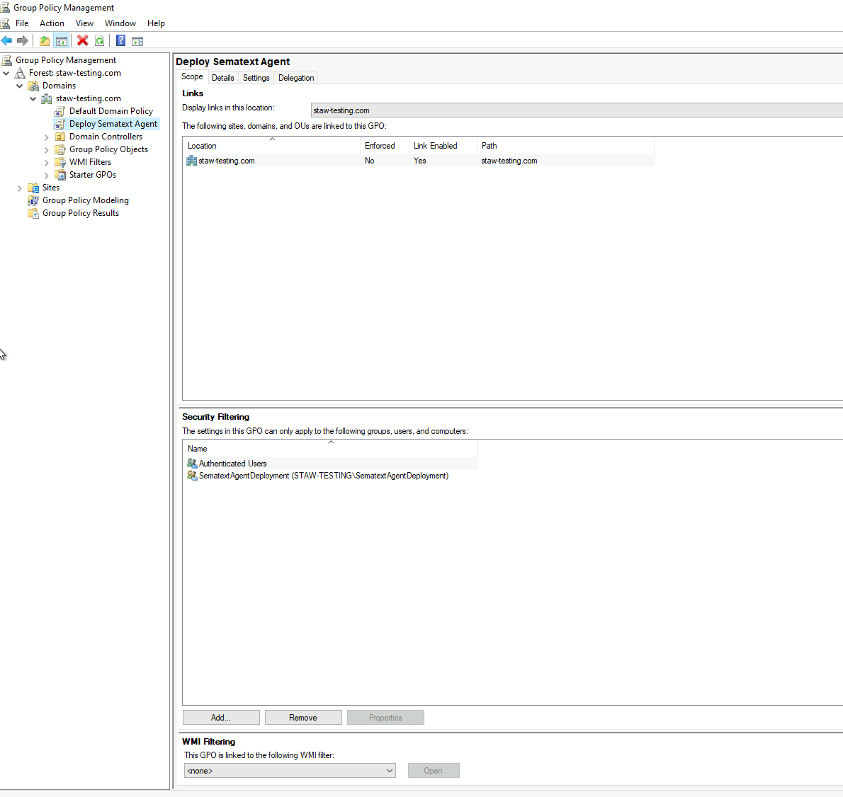Image resolution: width=843 pixels, height=797 pixels.
Task: Click the Starter GPOs folder icon
Action: (60, 175)
